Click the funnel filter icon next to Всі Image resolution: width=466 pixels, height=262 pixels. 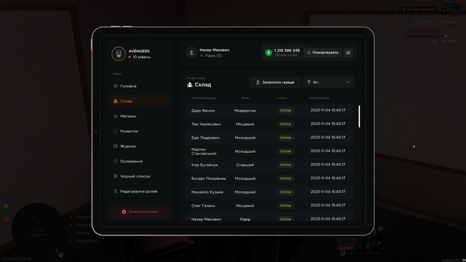309,82
